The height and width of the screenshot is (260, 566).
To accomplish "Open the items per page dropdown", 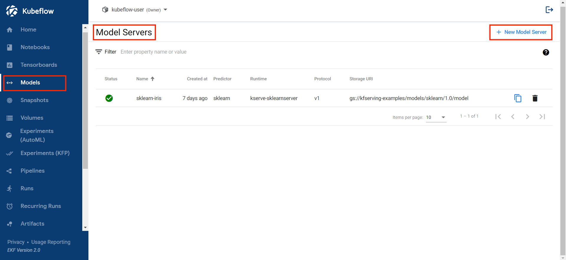I will click(436, 117).
